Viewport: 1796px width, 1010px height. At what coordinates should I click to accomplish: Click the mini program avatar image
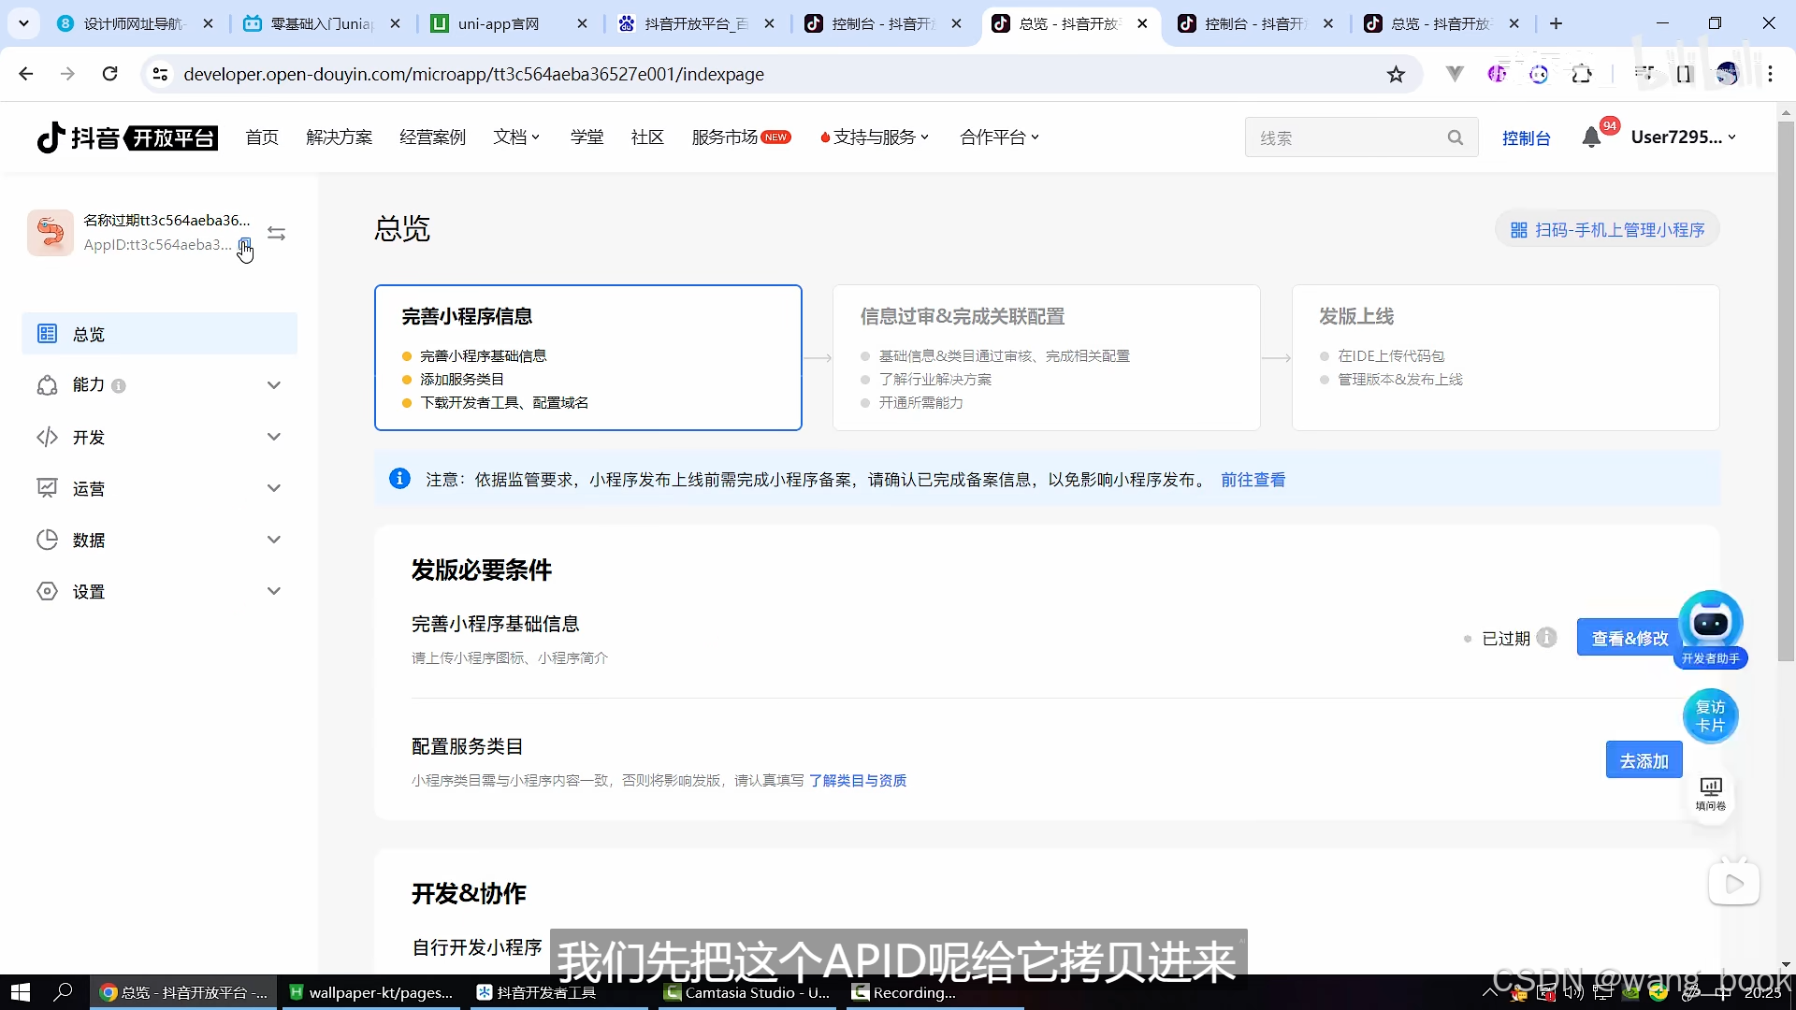tap(51, 232)
